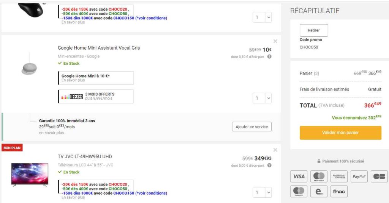Screen dimensions: 389x203
Task: Click the American Express card icon
Action: pos(339,176)
